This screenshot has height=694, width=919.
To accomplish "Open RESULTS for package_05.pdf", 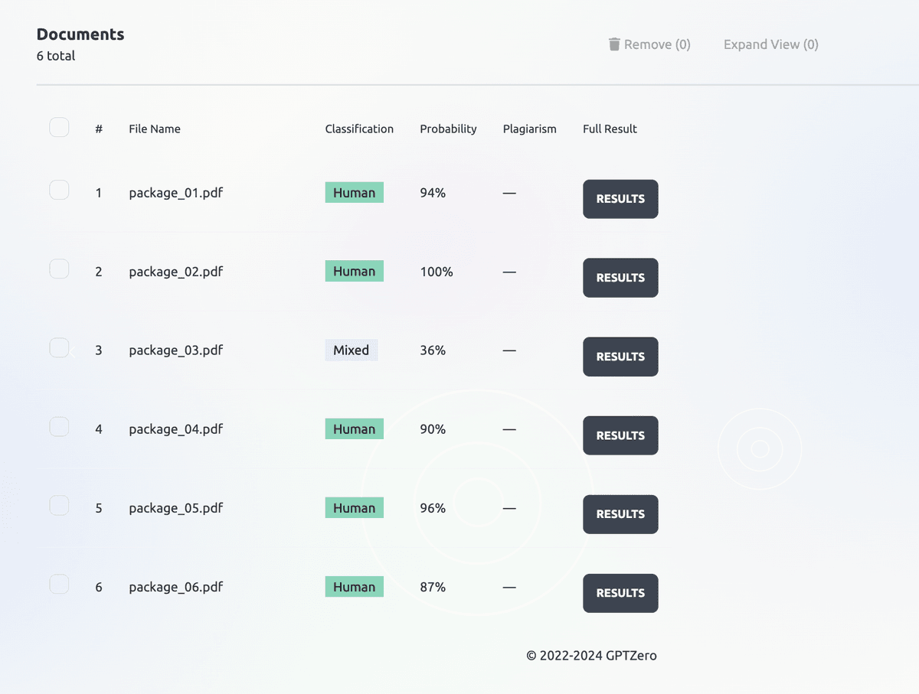I will click(x=620, y=514).
